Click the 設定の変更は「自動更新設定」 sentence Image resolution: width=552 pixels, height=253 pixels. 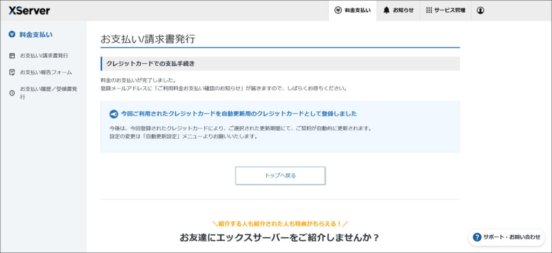183,136
